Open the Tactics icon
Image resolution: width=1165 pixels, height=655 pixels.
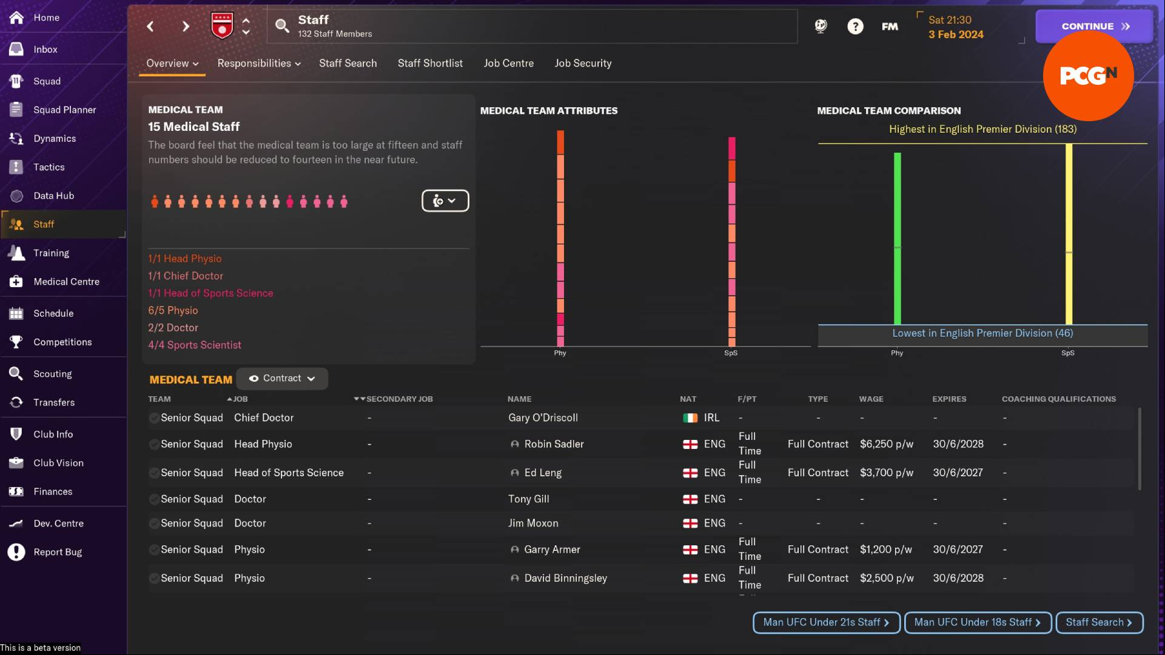[16, 167]
